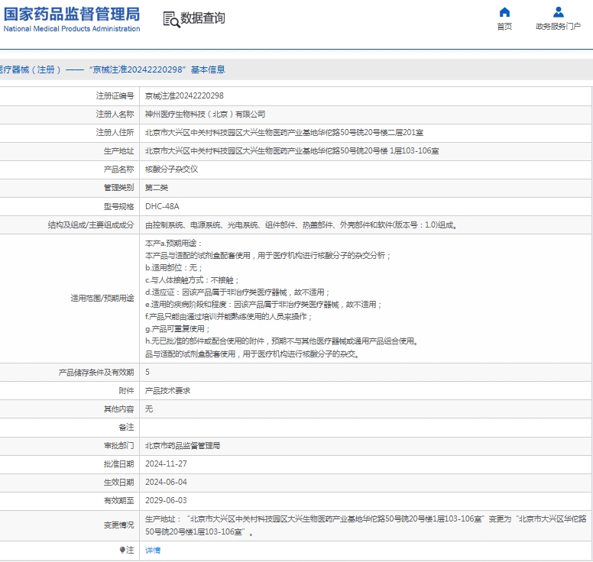Click registrant name 神州医疗生物科技(北京)有限公司
This screenshot has width=593, height=562.
(205, 114)
